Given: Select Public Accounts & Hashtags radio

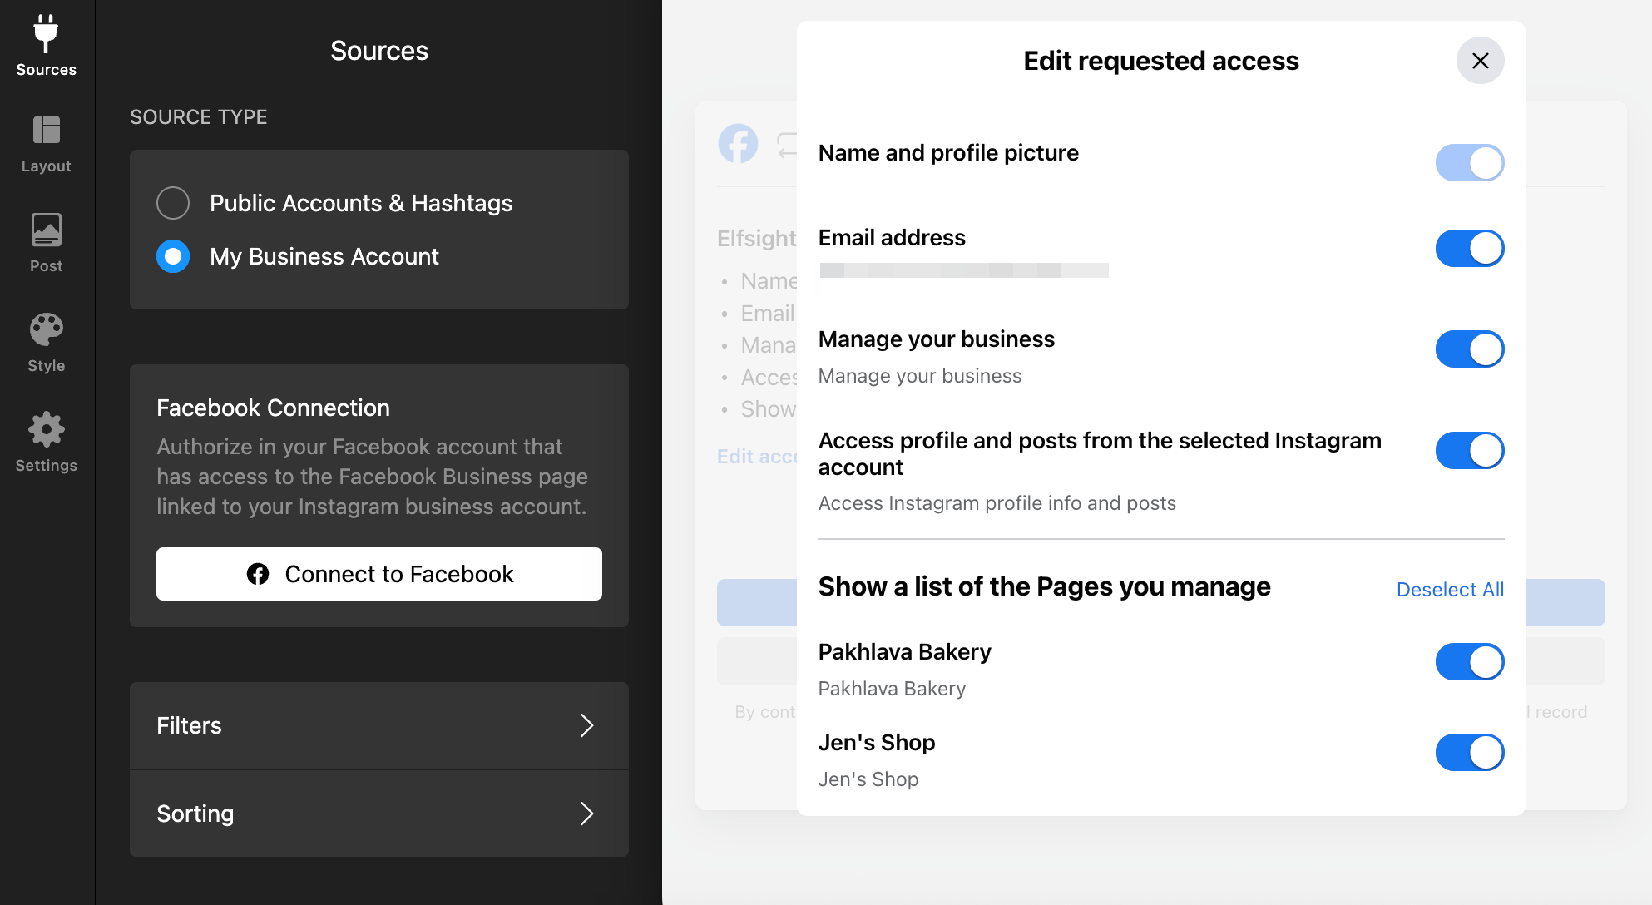Looking at the screenshot, I should pos(173,203).
